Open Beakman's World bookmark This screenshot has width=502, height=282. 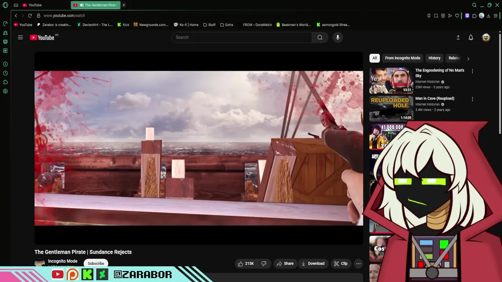click(x=293, y=25)
